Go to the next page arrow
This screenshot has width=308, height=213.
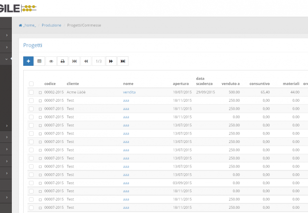click(111, 61)
